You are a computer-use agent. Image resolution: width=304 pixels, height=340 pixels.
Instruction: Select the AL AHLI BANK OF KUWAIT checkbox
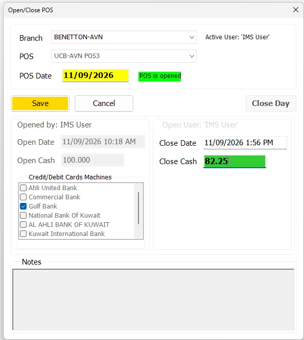[24, 224]
